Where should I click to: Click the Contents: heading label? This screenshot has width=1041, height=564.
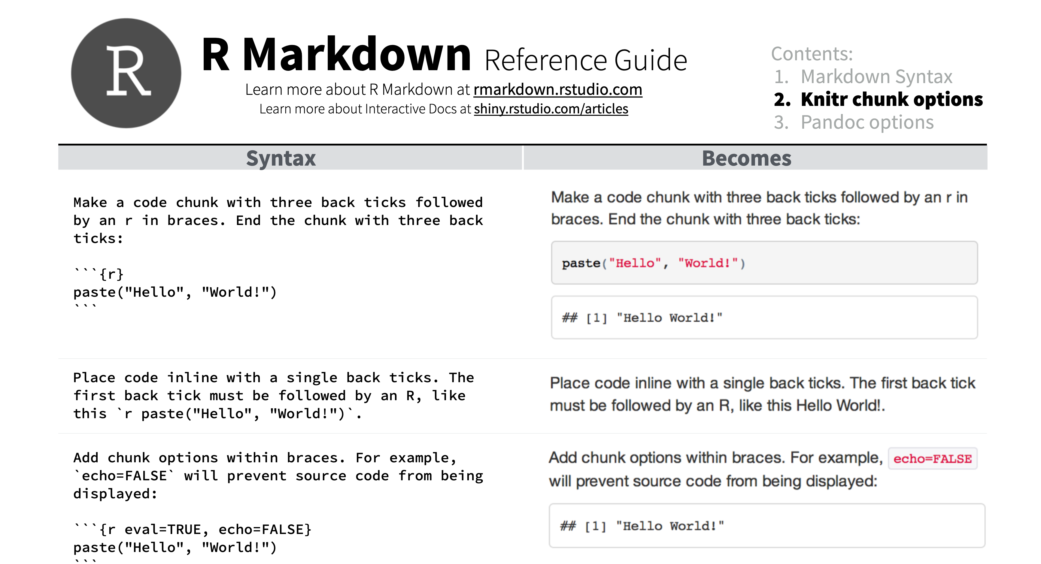tap(812, 54)
